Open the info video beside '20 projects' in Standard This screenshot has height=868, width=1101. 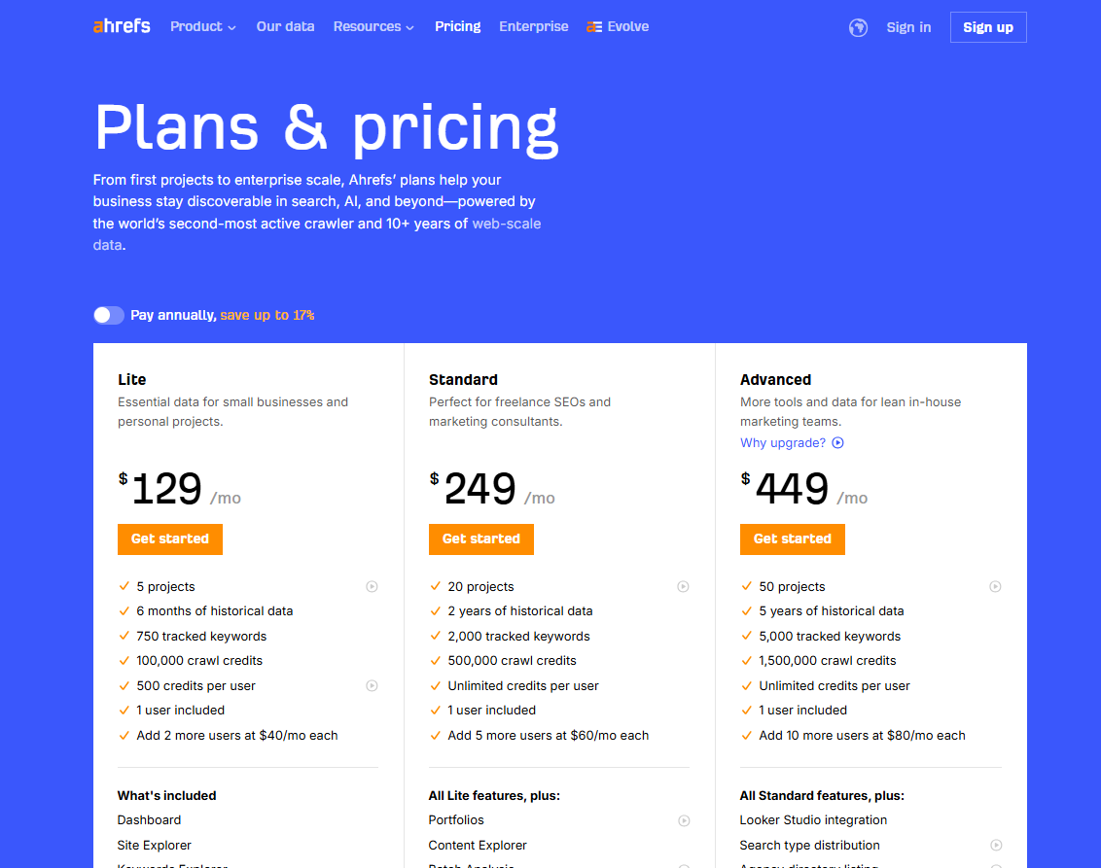pos(683,586)
